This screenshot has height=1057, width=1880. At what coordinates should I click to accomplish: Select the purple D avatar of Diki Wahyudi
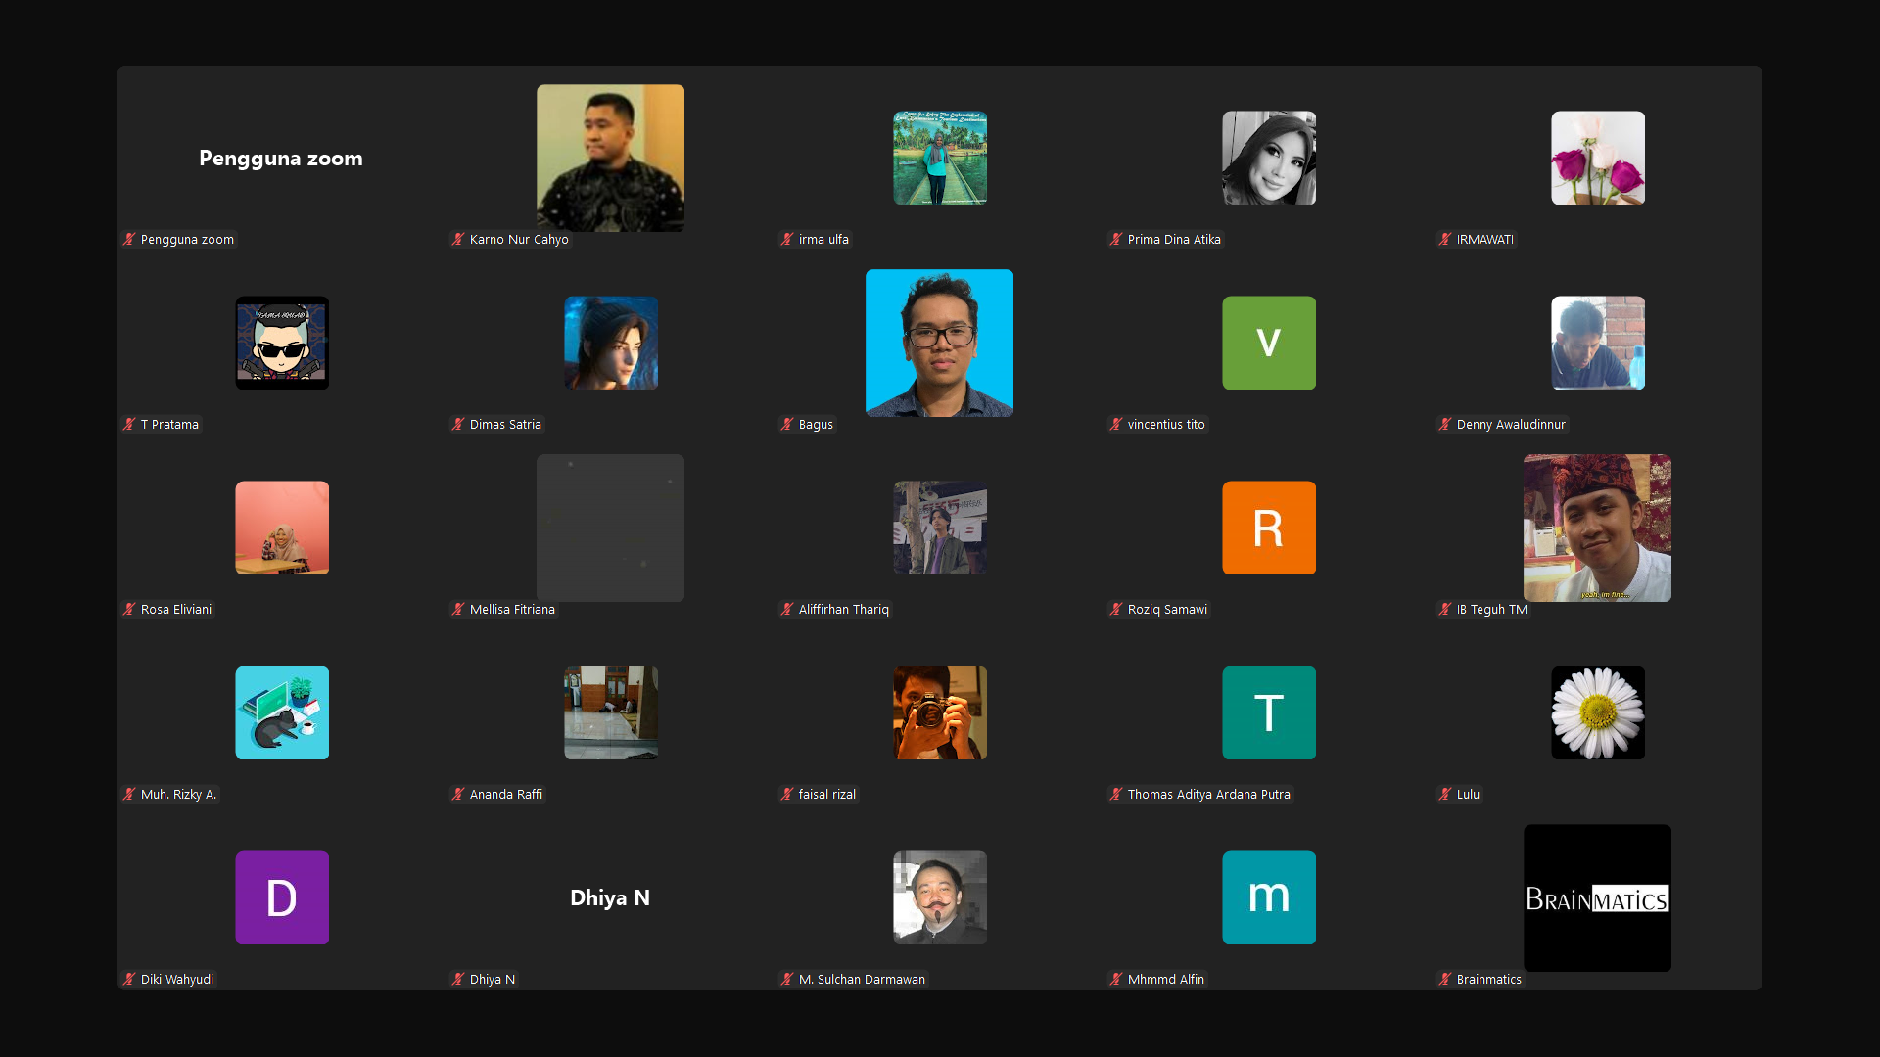[282, 897]
